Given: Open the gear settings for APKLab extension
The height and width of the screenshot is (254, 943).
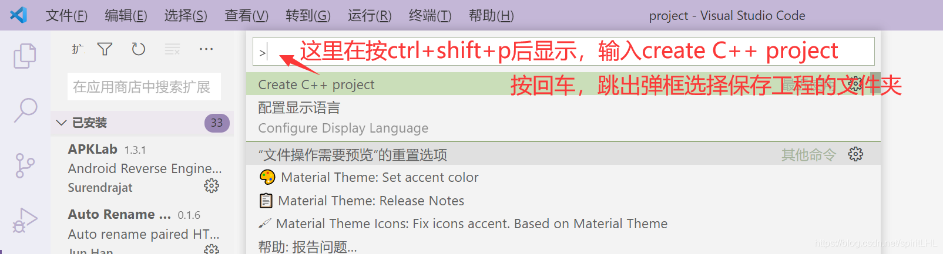Looking at the screenshot, I should (x=212, y=186).
